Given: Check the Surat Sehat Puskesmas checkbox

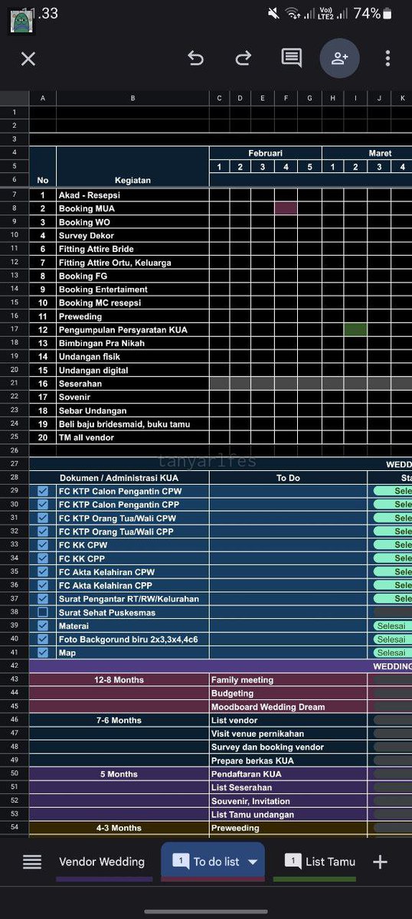Looking at the screenshot, I should pyautogui.click(x=43, y=613).
